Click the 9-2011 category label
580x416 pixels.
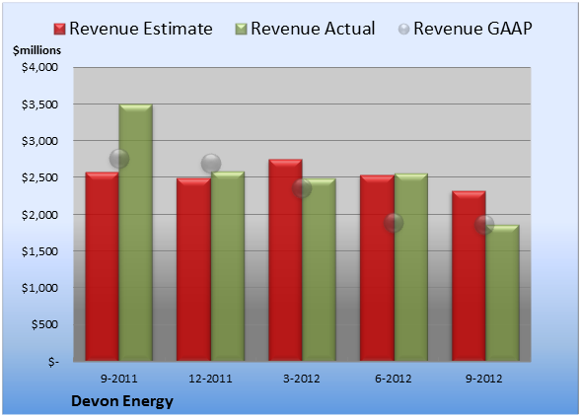(x=119, y=379)
